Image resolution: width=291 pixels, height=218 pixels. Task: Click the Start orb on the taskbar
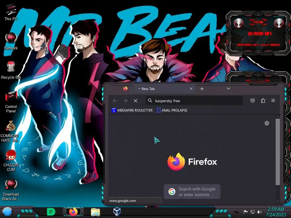coord(7,212)
